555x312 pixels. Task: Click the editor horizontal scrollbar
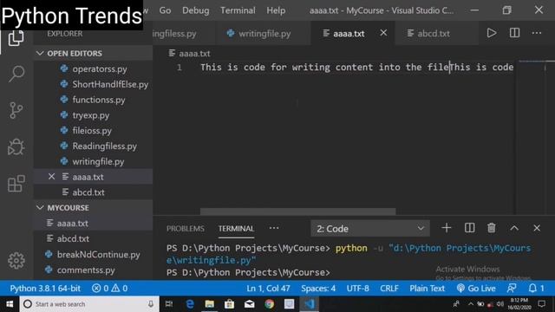[x=297, y=211]
